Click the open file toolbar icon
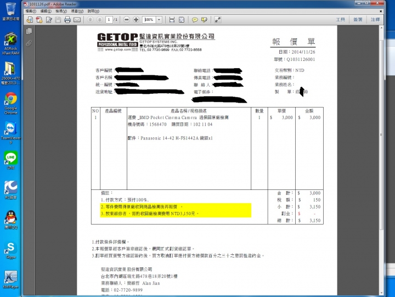 [x=30, y=20]
